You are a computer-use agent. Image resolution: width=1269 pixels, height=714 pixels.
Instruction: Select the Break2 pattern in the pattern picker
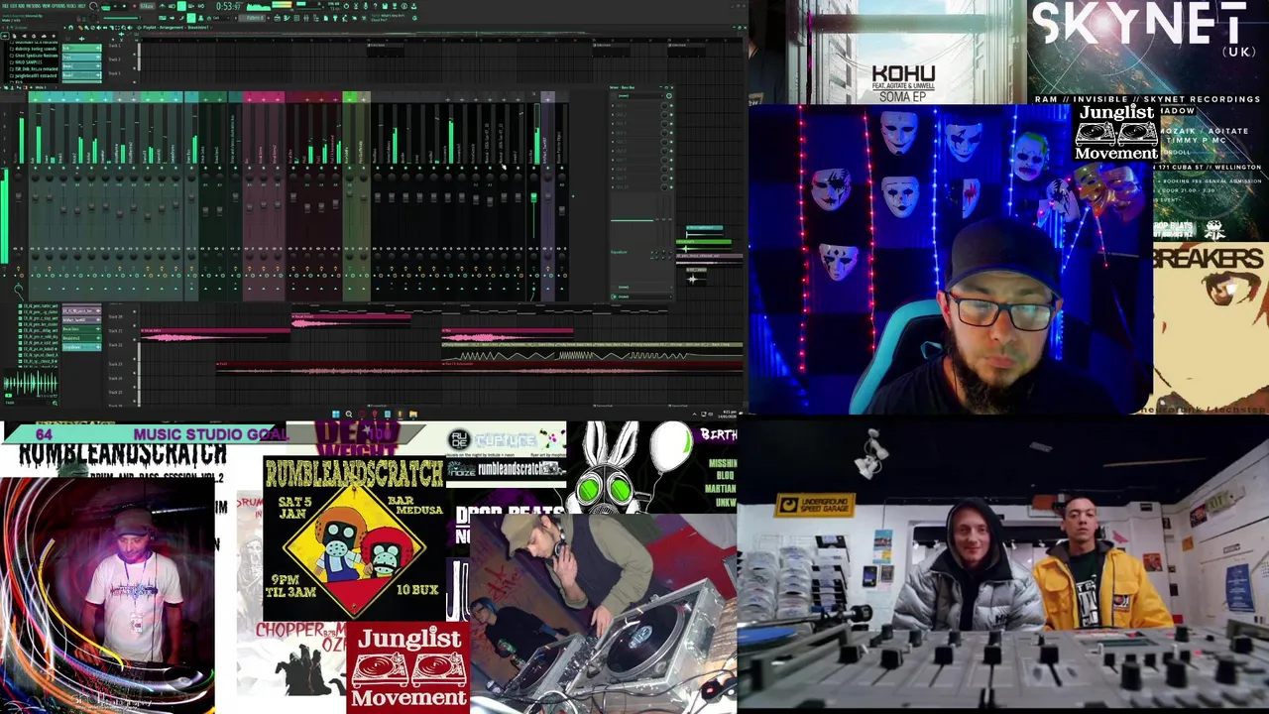[x=82, y=75]
